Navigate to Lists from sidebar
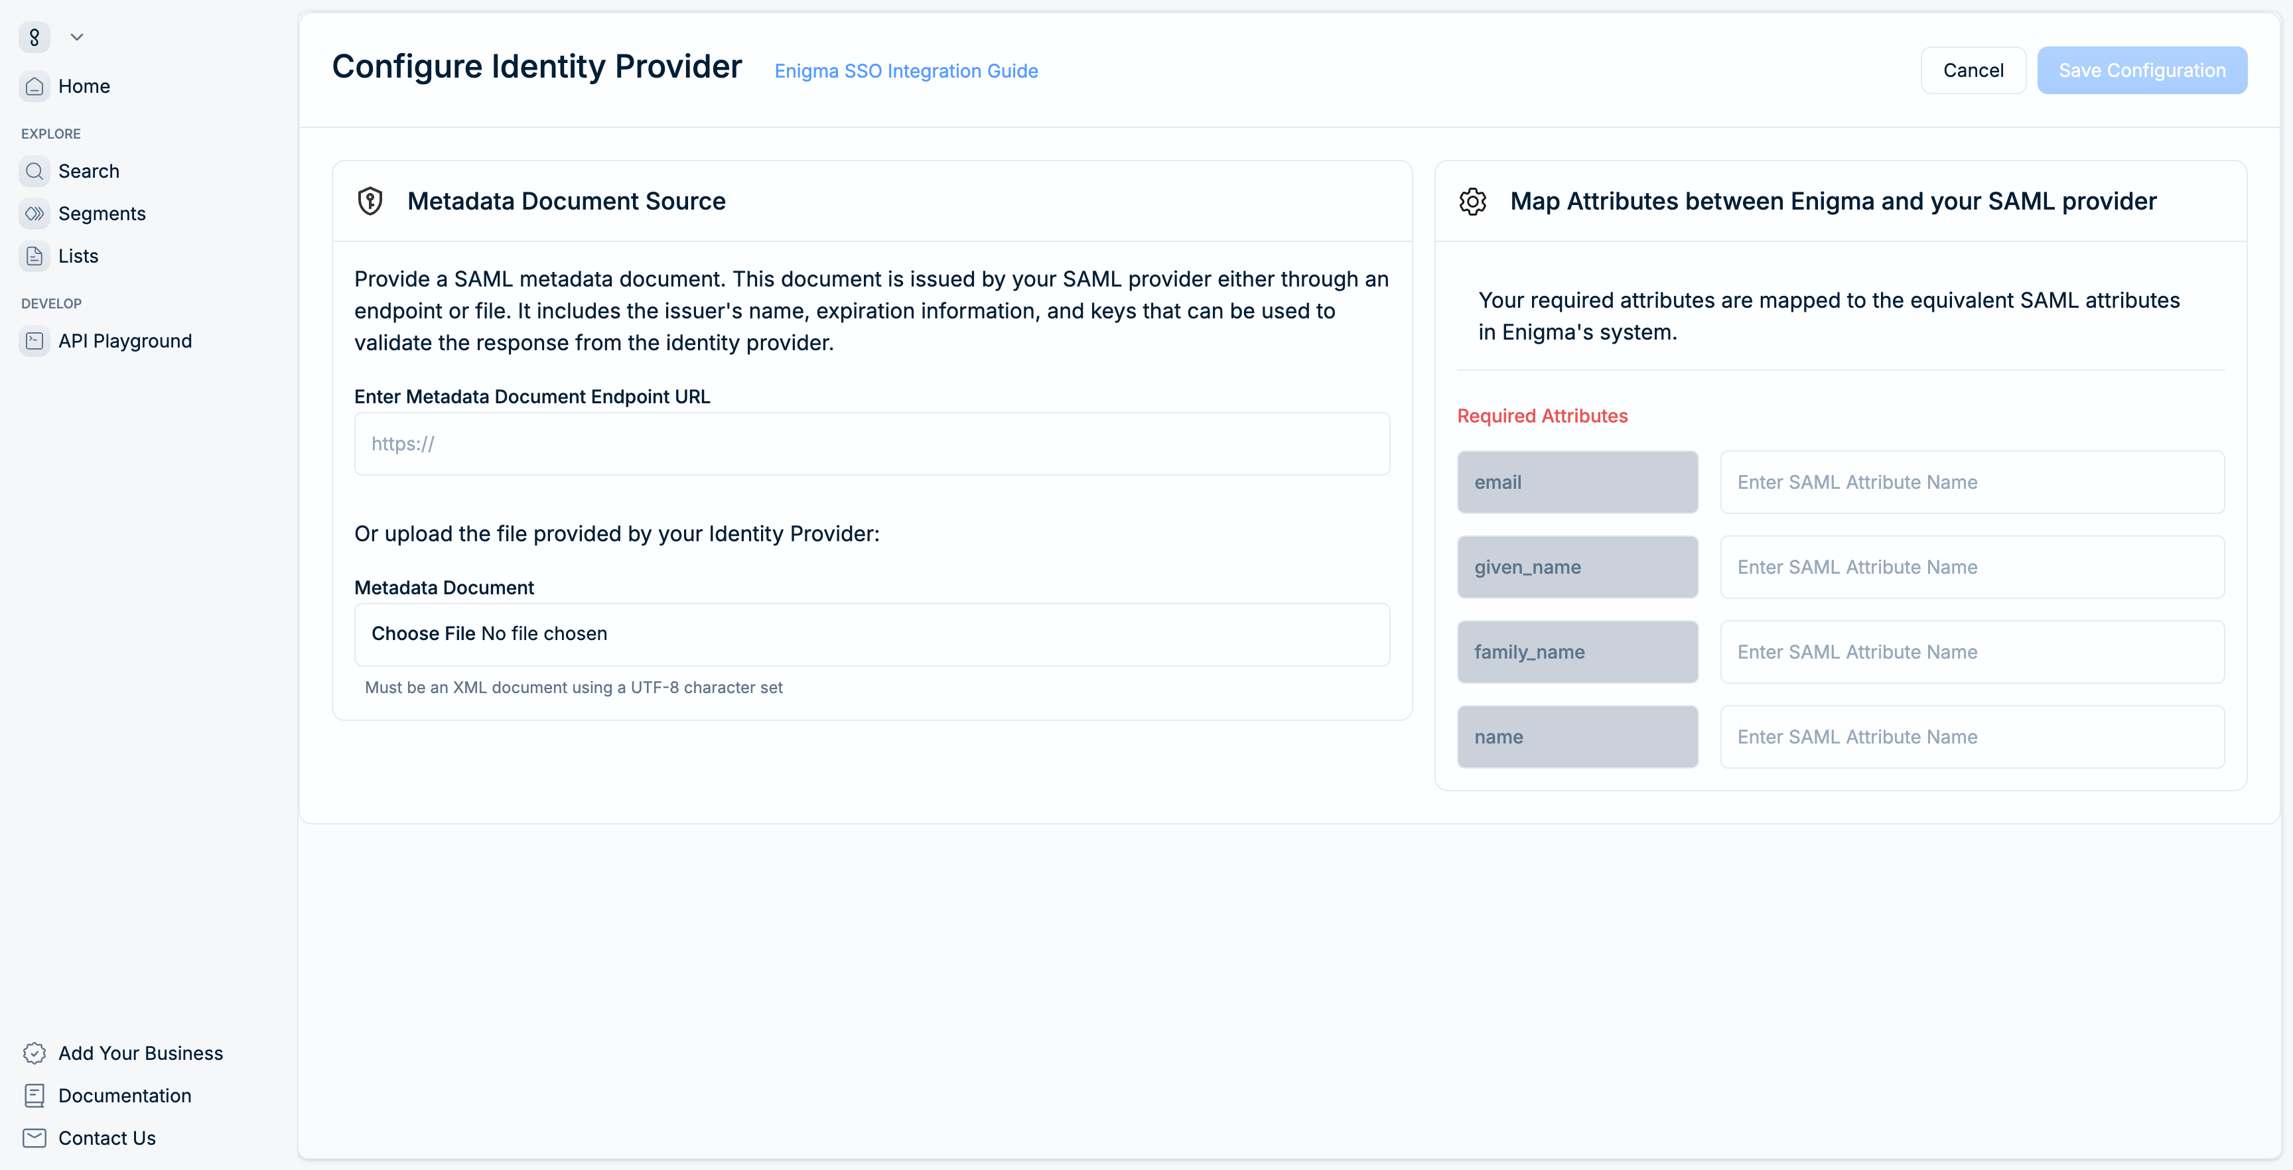The image size is (2293, 1170). click(78, 255)
